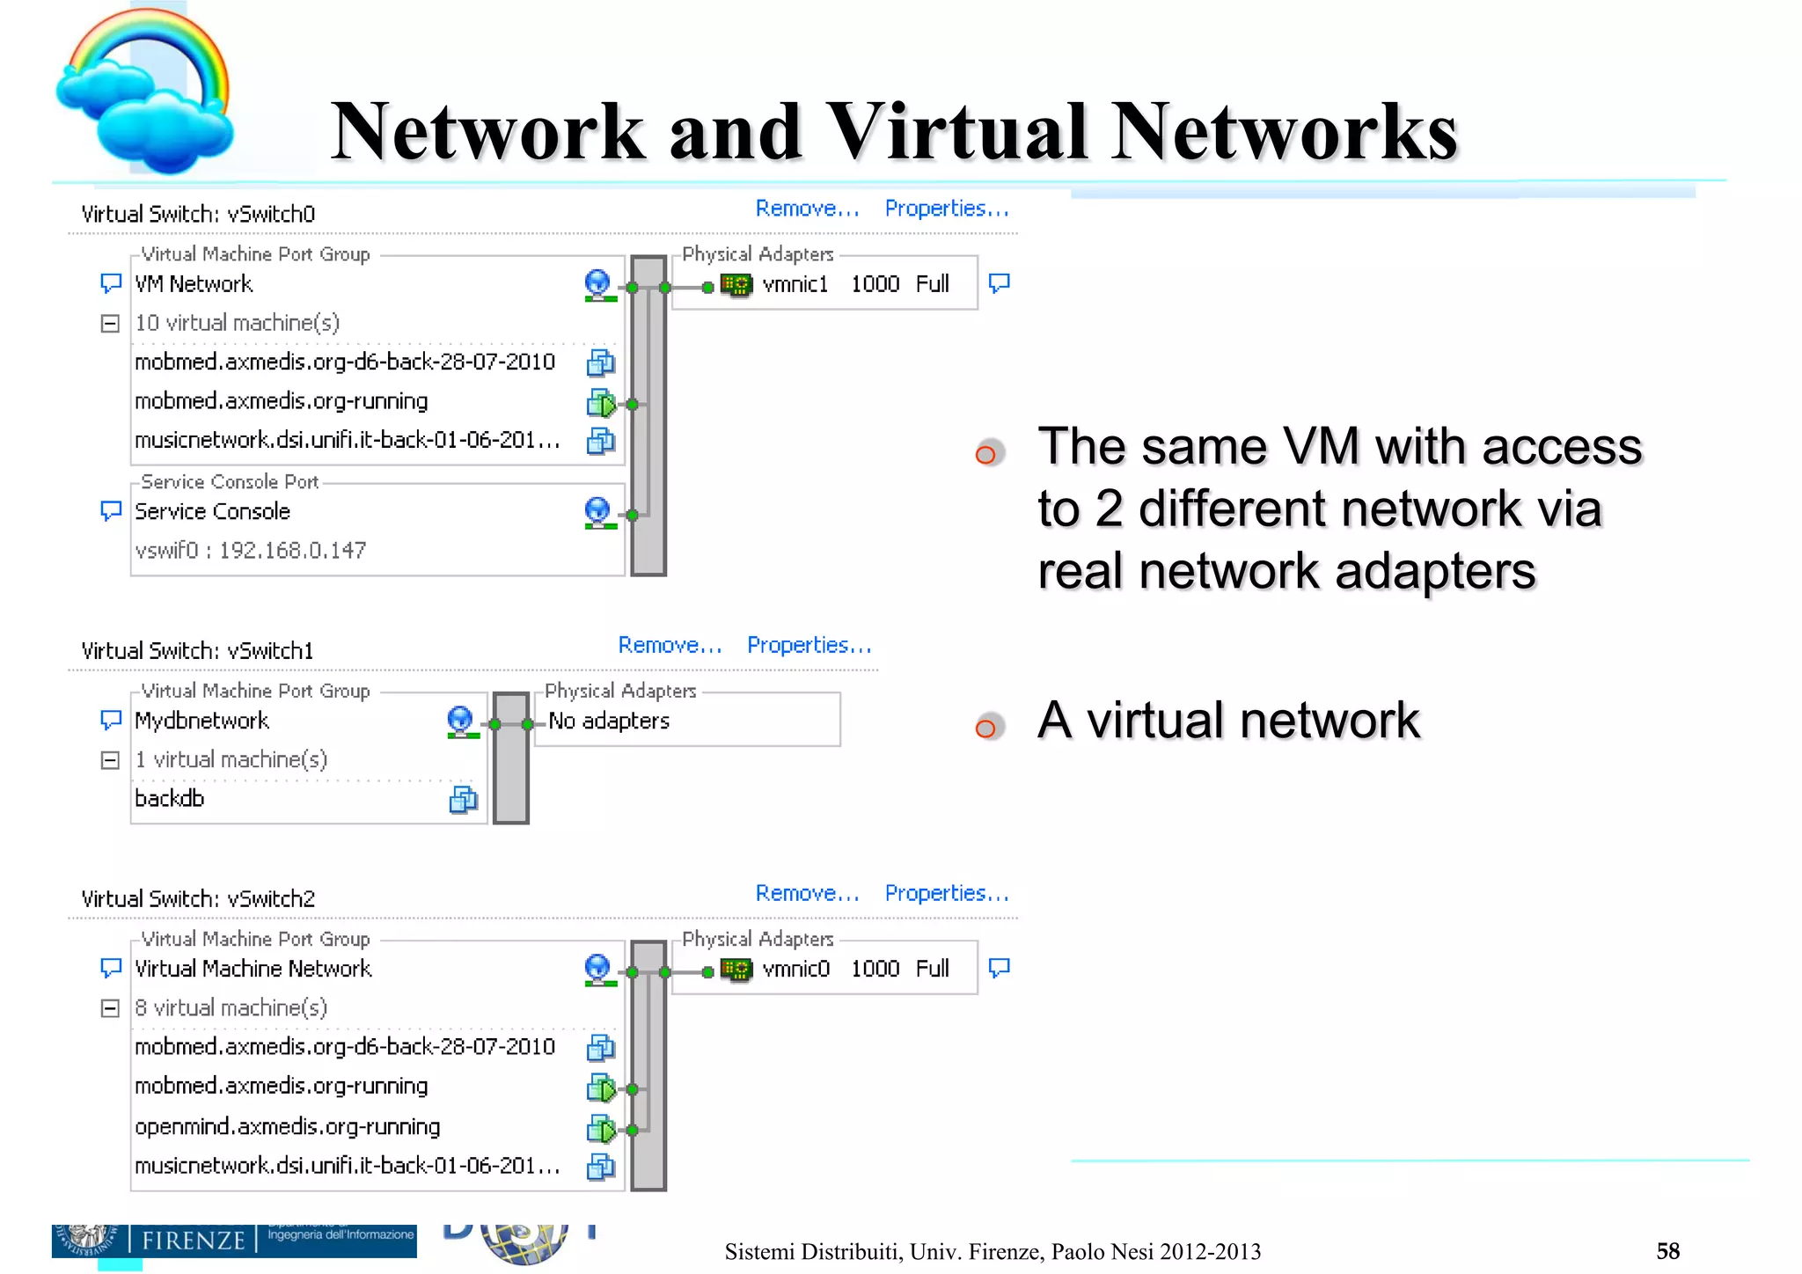Select the vmnic0 adapter name
This screenshot has width=1802, height=1274.
pos(796,969)
